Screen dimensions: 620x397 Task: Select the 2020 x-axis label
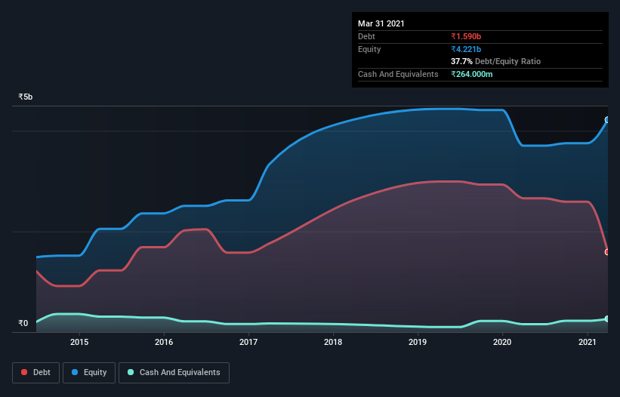click(x=502, y=342)
